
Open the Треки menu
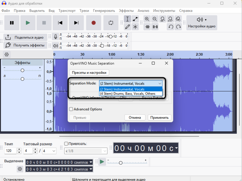(x=84, y=11)
